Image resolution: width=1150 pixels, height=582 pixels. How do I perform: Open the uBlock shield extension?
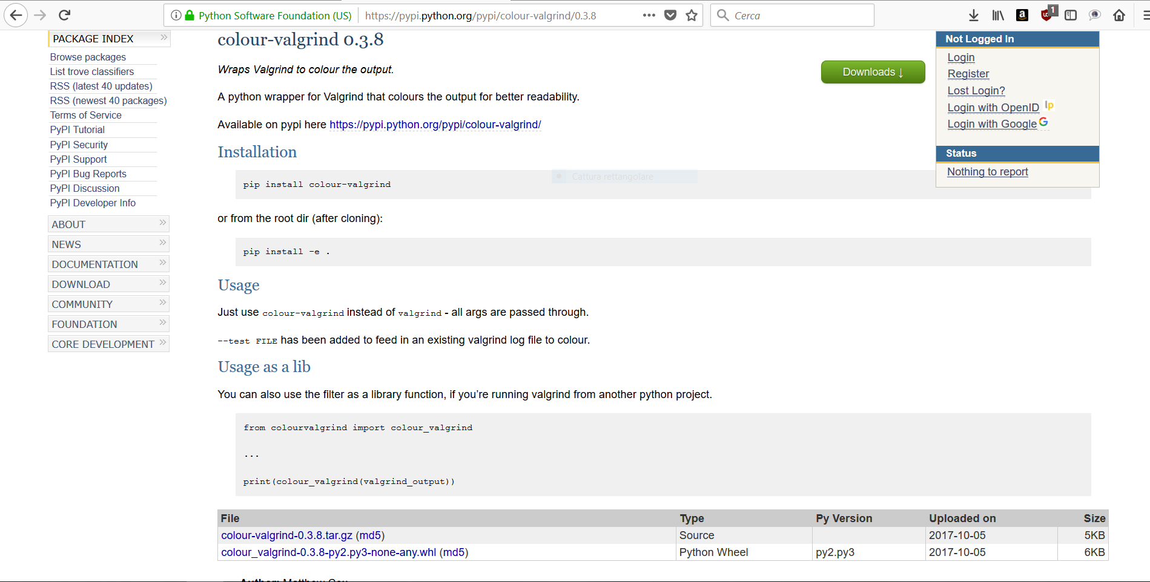(1047, 14)
